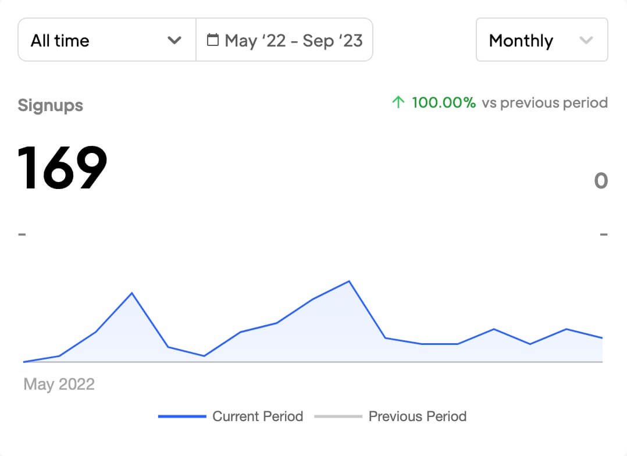
Task: Click the previous period value 0
Action: 601,181
